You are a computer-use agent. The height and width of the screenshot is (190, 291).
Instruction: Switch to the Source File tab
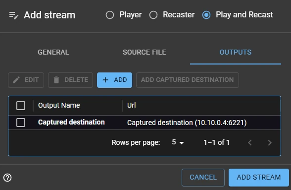145,52
